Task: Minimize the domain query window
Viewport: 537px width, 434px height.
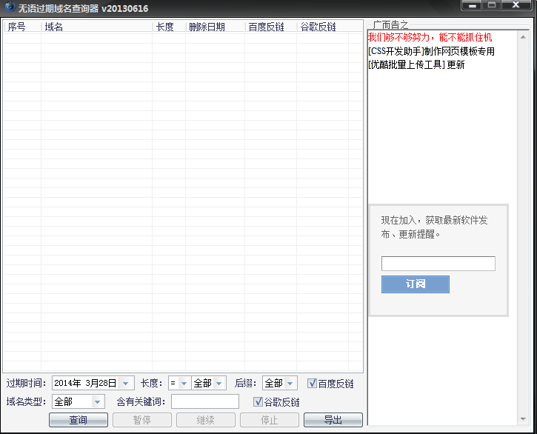Action: [471, 6]
